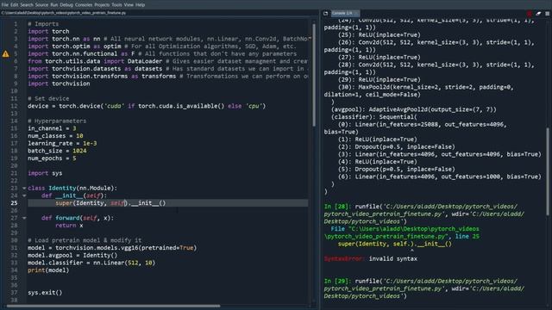The image size is (552, 310).
Task: Click 'learning_rate = 1e-3' in the editor
Action: click(x=62, y=143)
